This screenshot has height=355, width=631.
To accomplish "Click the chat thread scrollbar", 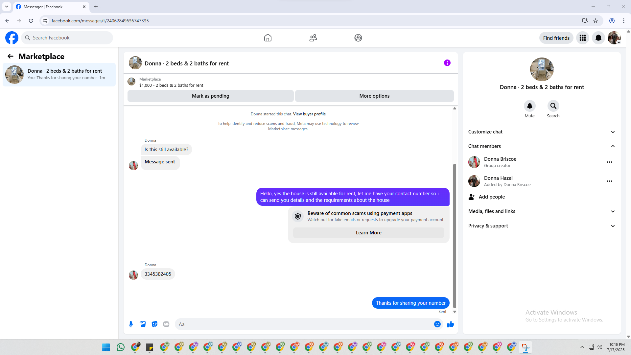I will click(x=455, y=236).
